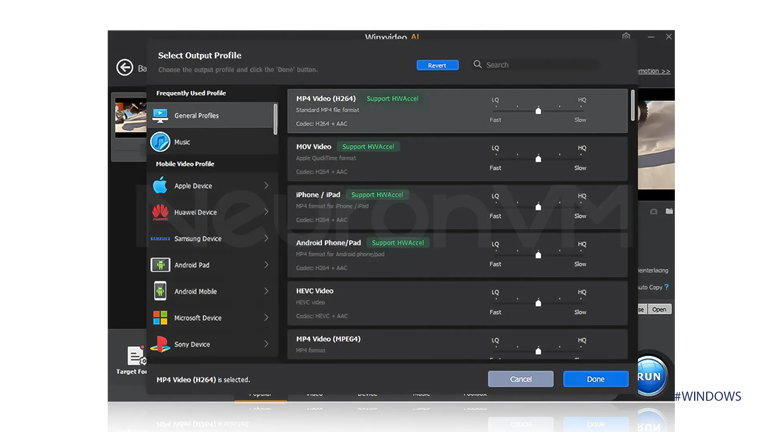The image size is (769, 432).
Task: Click the Apple Device logo icon
Action: tap(160, 185)
